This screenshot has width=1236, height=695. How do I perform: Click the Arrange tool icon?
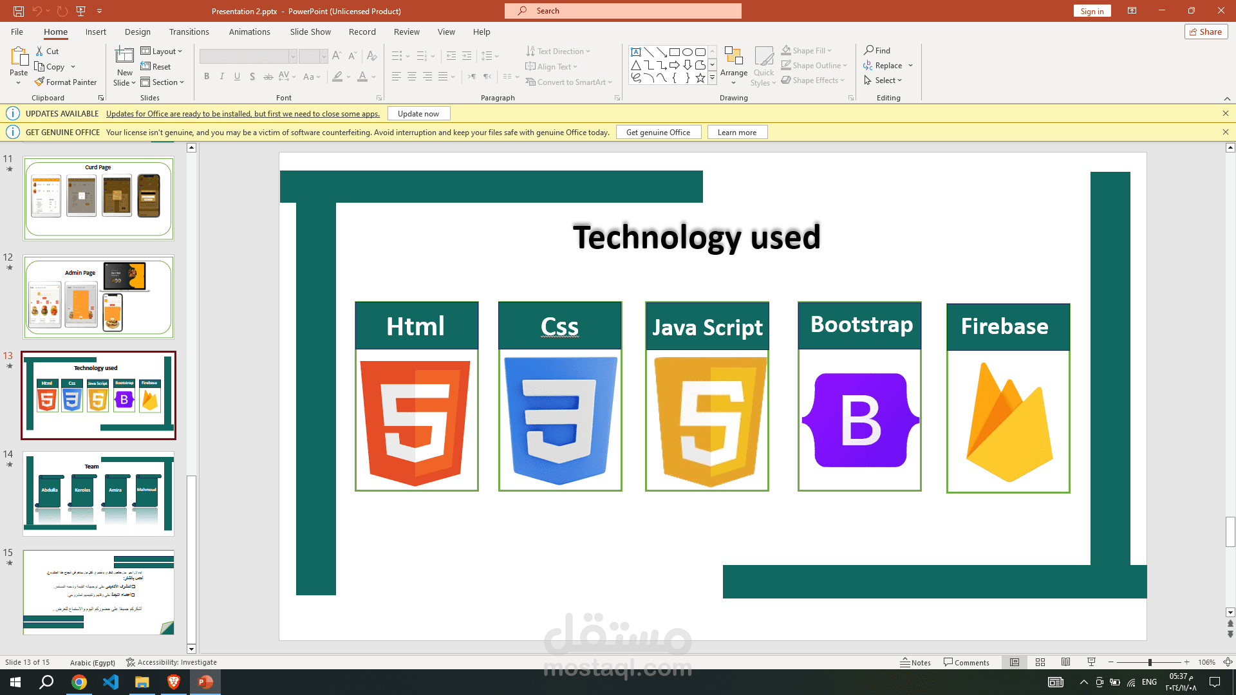[734, 56]
